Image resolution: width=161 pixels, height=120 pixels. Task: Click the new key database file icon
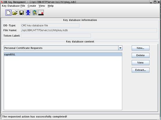pos(8,12)
